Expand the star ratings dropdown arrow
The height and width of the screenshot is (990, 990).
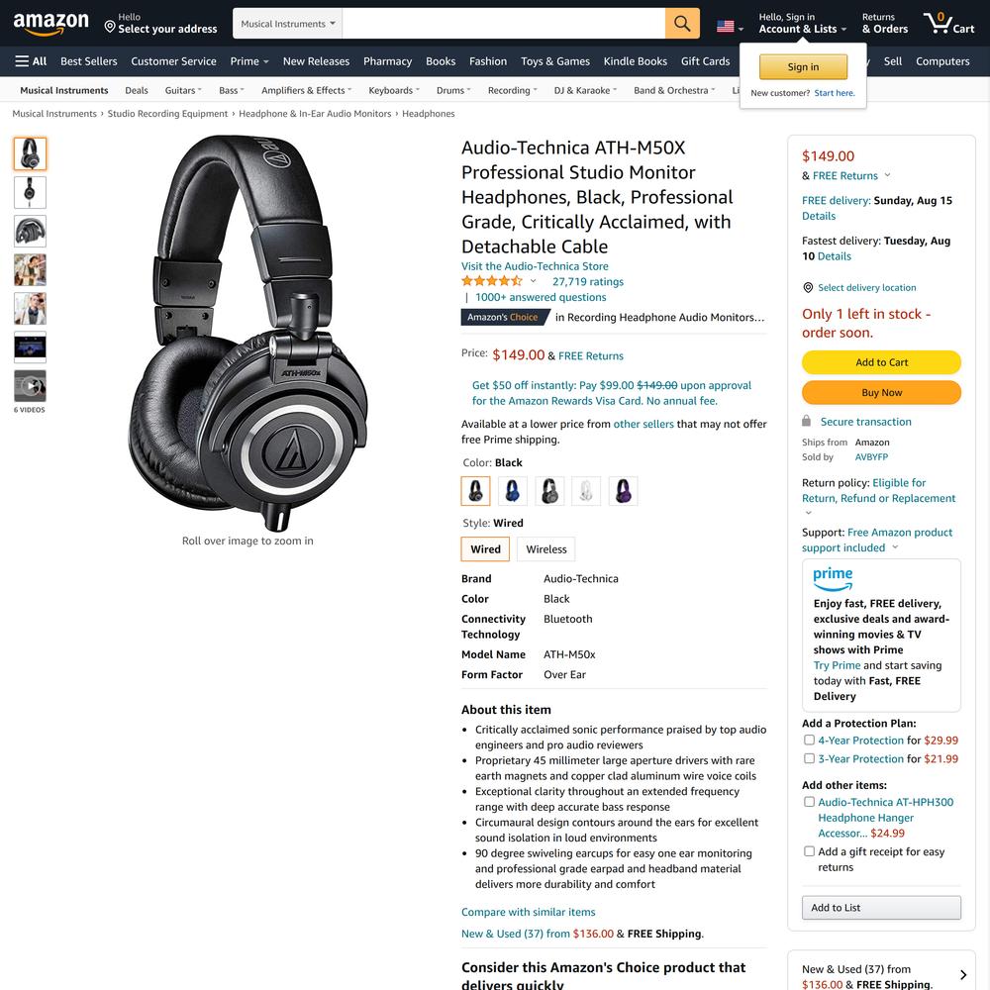(x=533, y=281)
